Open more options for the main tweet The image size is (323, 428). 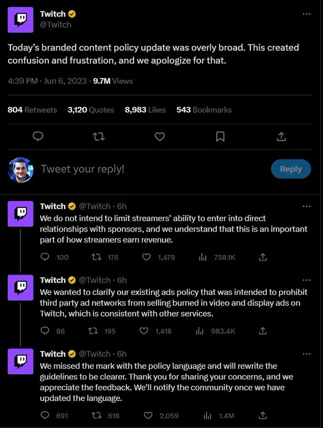(307, 14)
